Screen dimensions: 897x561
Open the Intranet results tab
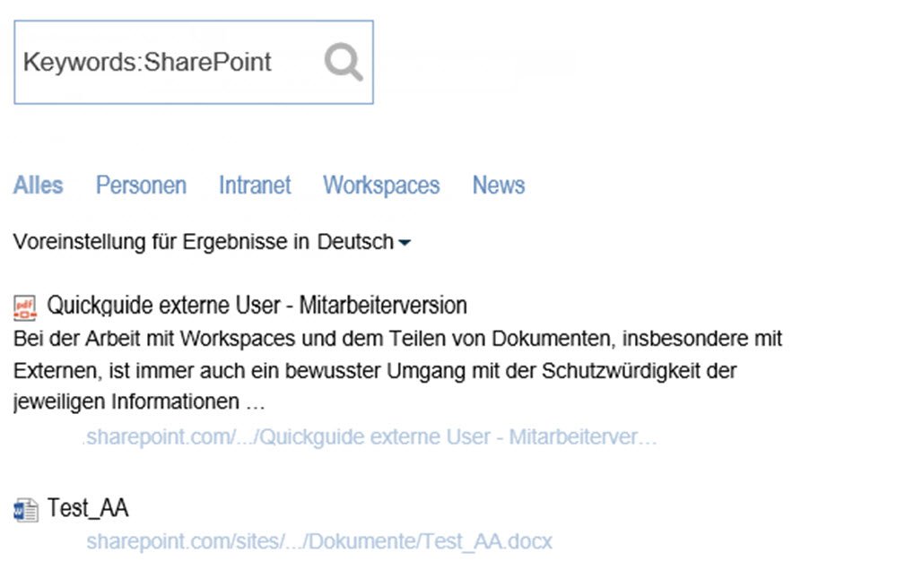click(x=255, y=186)
